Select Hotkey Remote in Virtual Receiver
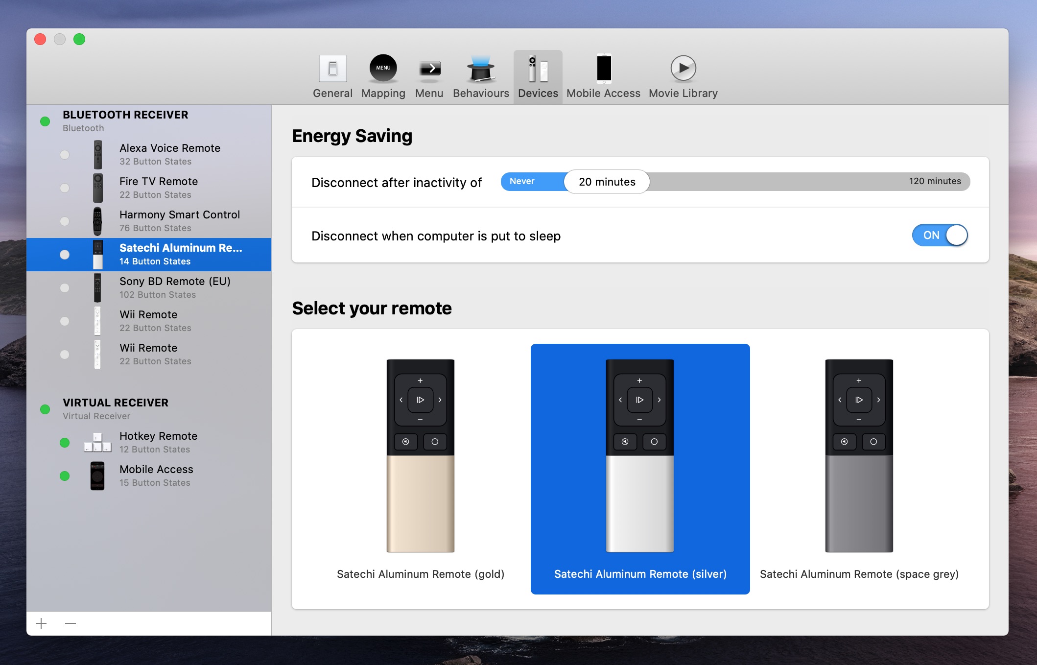Screen dimensions: 1037x665 [x=149, y=443]
